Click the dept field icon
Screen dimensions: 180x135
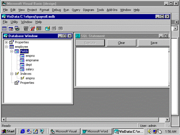22,65
